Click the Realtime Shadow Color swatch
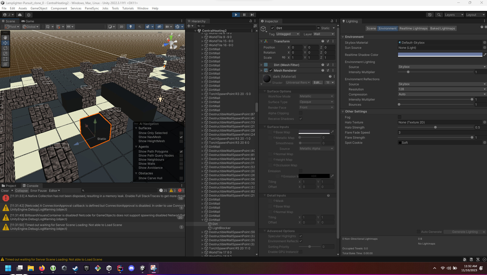 [x=440, y=54]
